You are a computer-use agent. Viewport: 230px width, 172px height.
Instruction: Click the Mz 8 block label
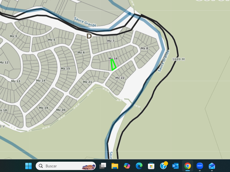click(144, 48)
